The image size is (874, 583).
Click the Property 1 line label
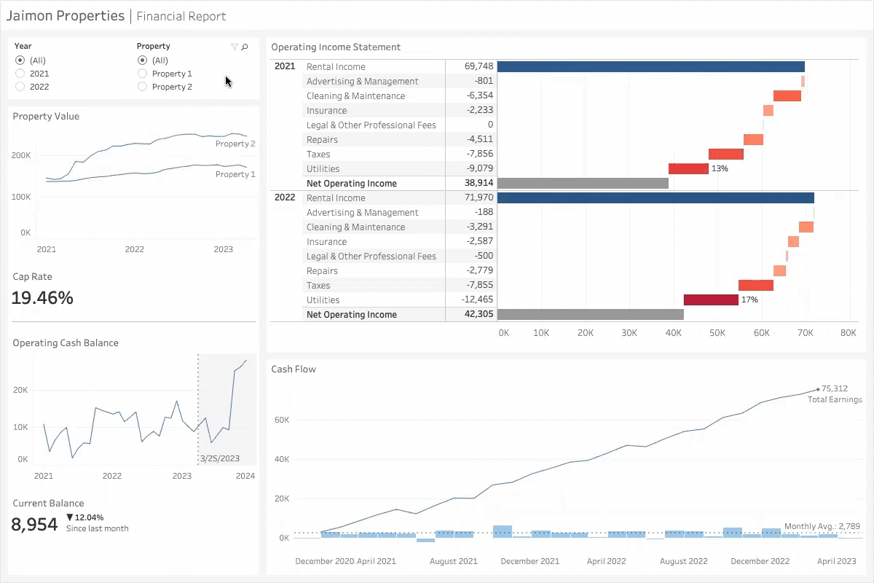click(x=235, y=174)
